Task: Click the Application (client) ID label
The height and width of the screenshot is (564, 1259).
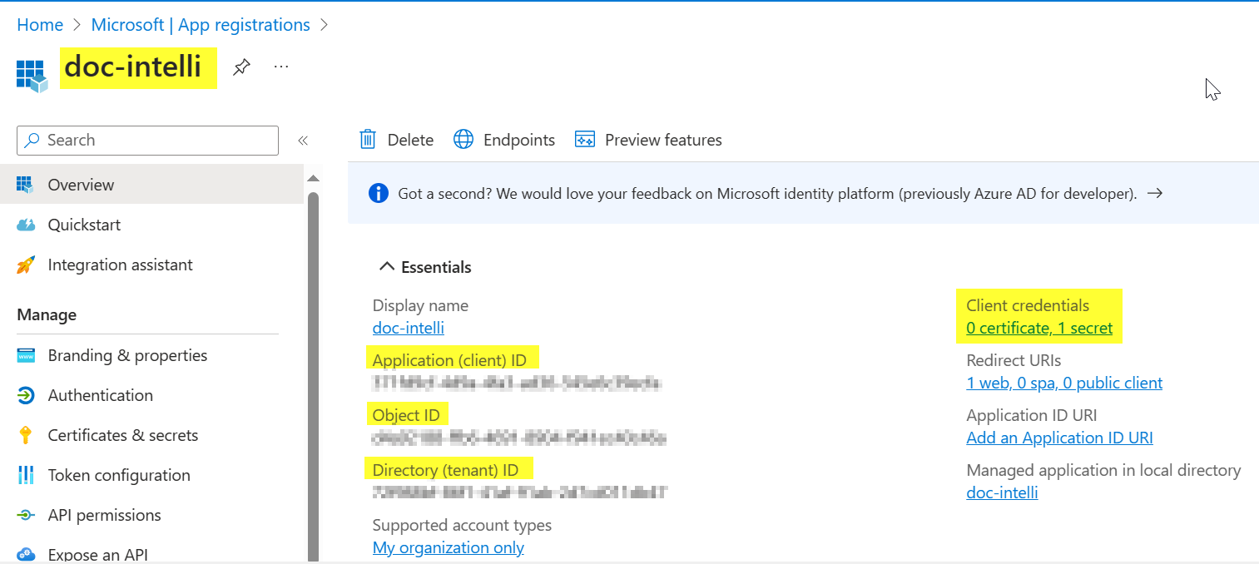Action: click(449, 360)
